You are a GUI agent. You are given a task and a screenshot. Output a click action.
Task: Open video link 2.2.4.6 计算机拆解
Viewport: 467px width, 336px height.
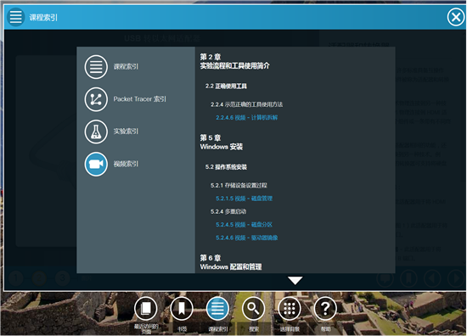pyautogui.click(x=246, y=118)
